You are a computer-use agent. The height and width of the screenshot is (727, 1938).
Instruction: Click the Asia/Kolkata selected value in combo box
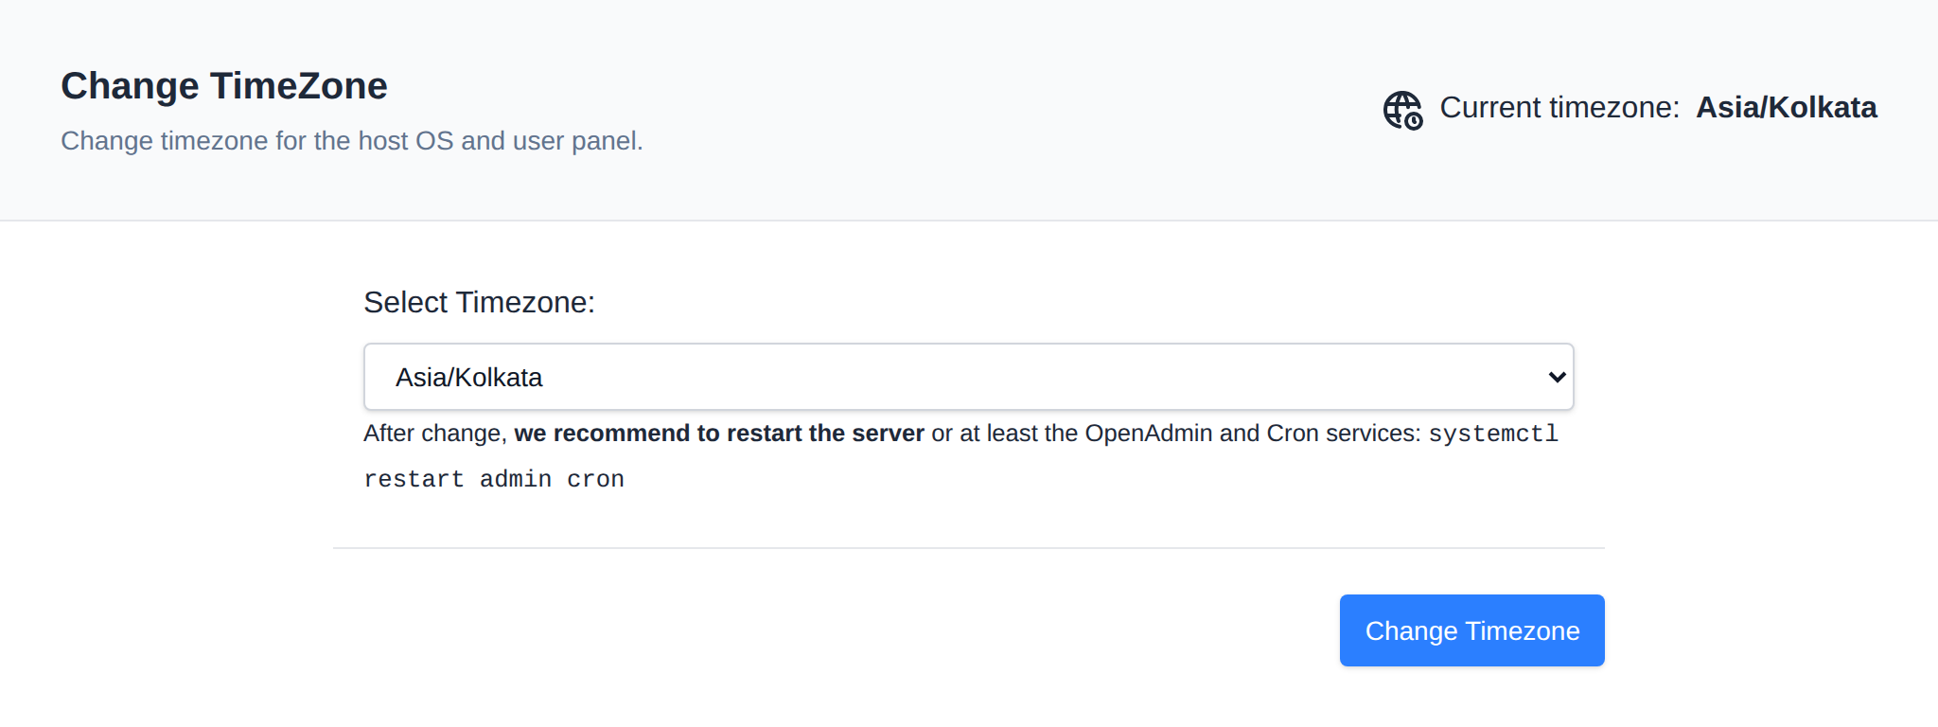pos(468,378)
